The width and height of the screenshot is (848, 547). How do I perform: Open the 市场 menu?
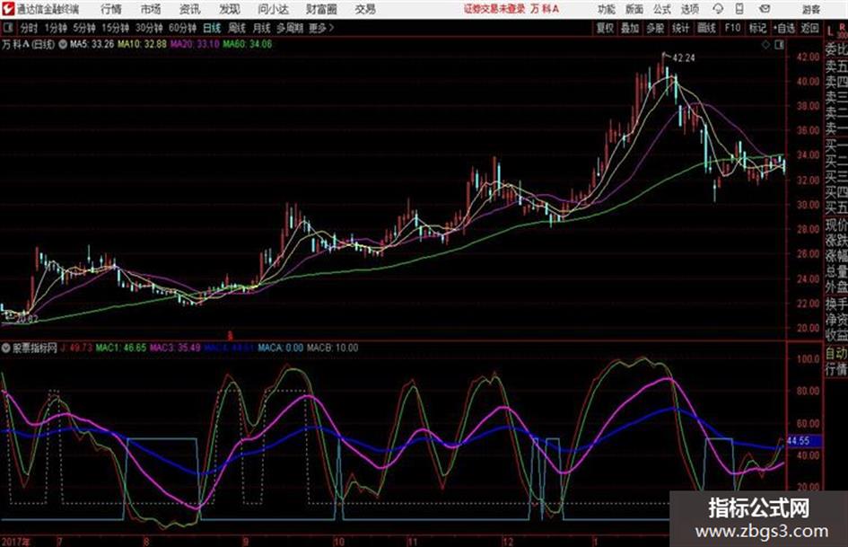[151, 9]
